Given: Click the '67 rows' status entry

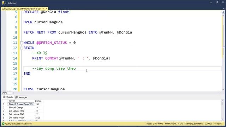Looking at the screenshot, I should [218, 123].
